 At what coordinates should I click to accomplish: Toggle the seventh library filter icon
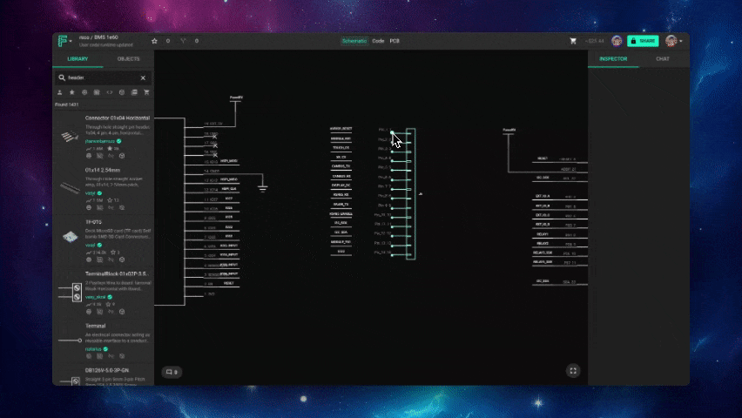tap(134, 92)
